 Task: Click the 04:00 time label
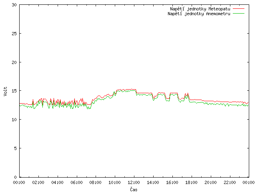tap(57, 182)
